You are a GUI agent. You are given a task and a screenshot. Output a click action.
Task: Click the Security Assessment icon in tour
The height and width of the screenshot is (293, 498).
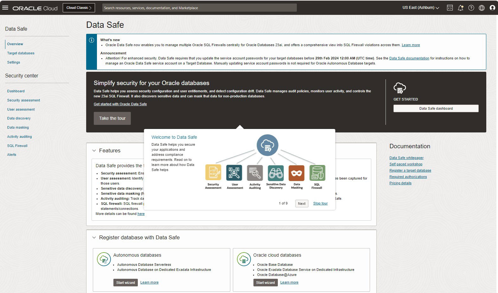coord(213,173)
